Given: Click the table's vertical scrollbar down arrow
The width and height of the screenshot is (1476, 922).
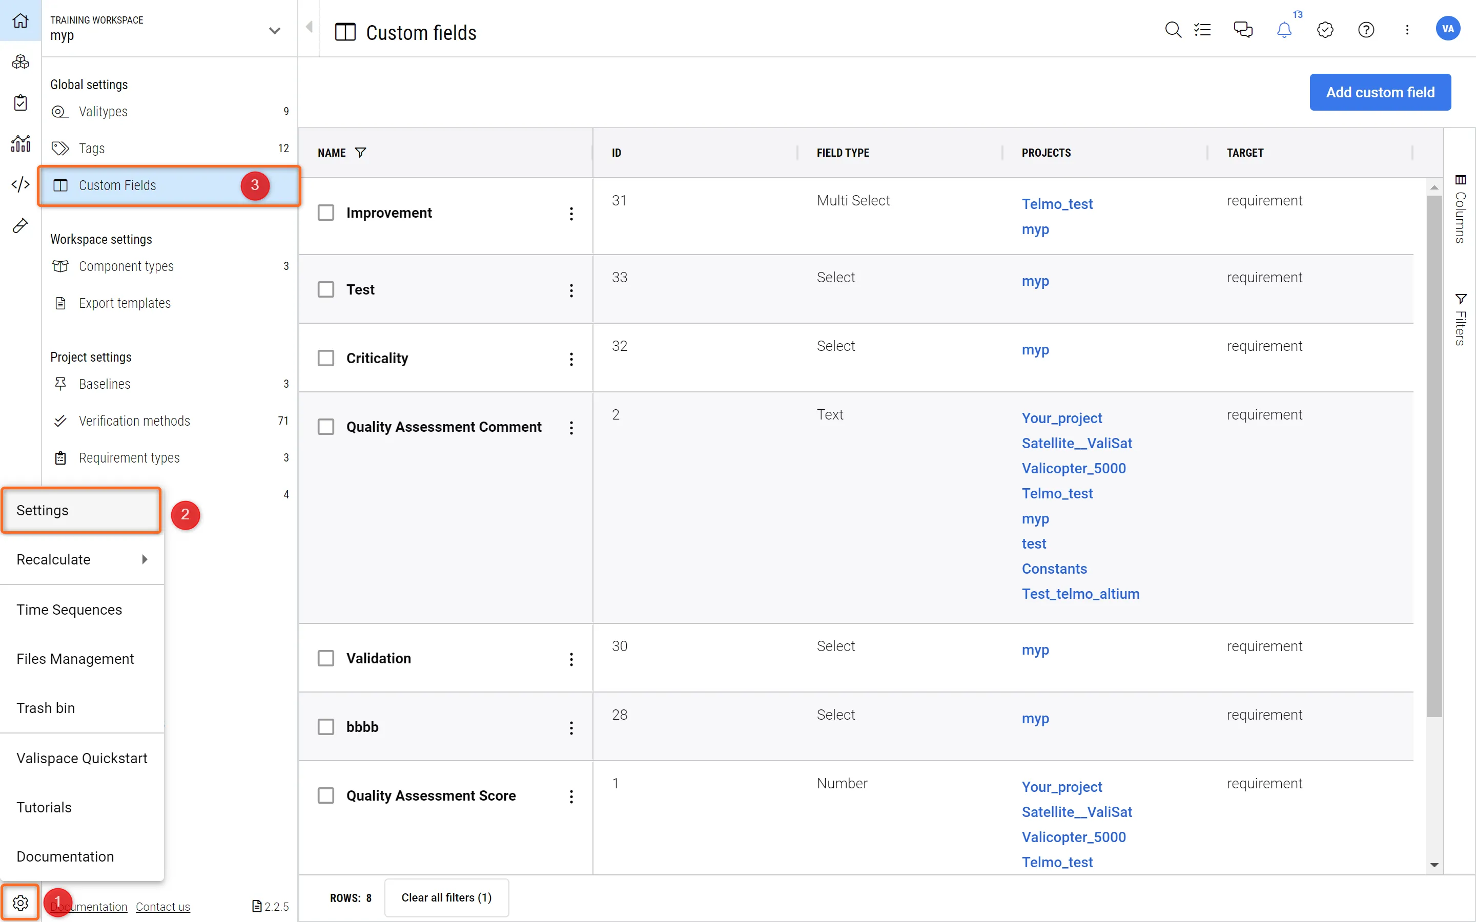Looking at the screenshot, I should click(1434, 865).
